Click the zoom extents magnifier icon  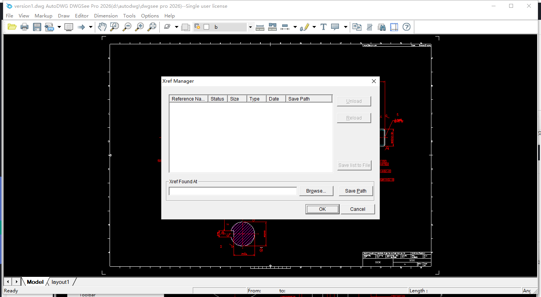point(152,27)
